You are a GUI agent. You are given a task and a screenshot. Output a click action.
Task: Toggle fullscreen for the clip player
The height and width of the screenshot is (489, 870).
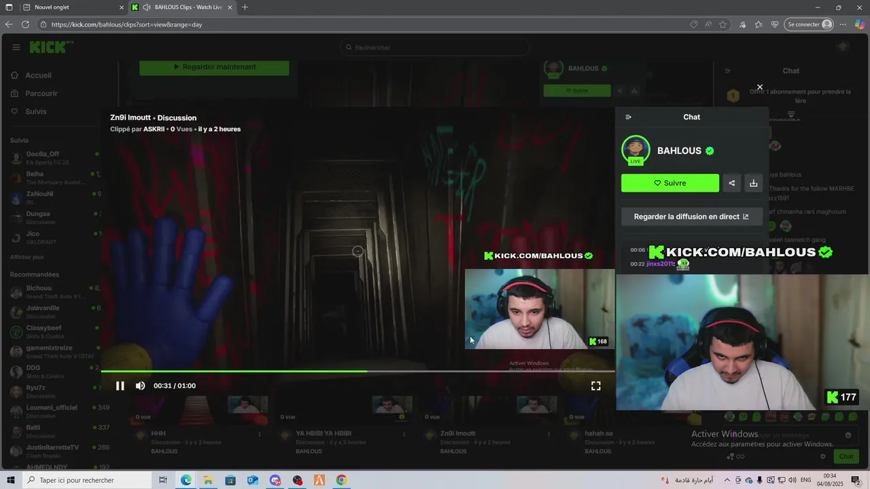596,386
